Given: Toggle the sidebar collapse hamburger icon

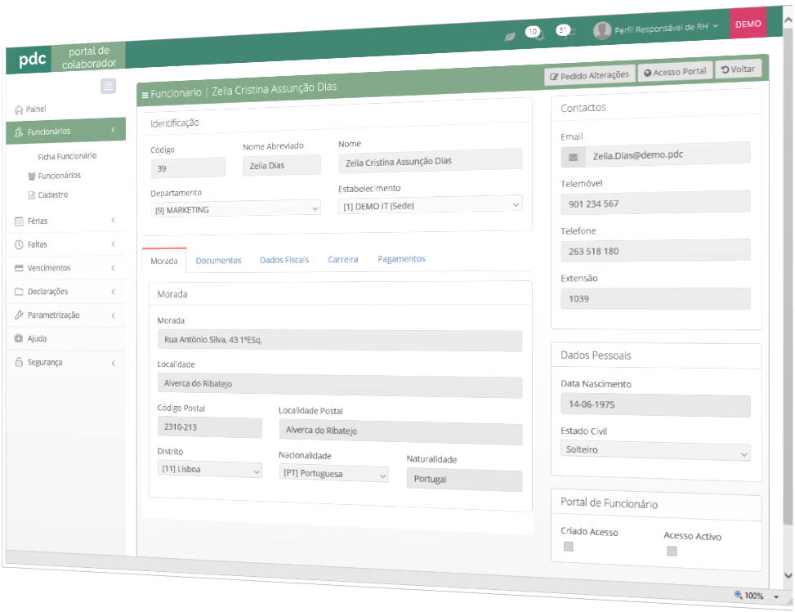Looking at the screenshot, I should 108,86.
